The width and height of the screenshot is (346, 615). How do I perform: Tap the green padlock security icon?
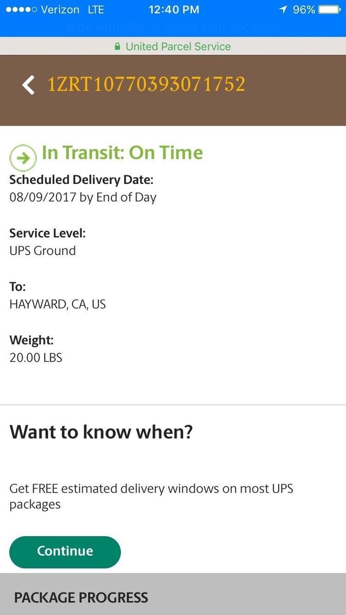pyautogui.click(x=117, y=47)
